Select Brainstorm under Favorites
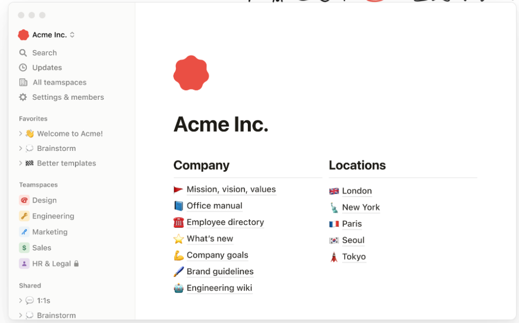This screenshot has height=323, width=519. click(56, 148)
